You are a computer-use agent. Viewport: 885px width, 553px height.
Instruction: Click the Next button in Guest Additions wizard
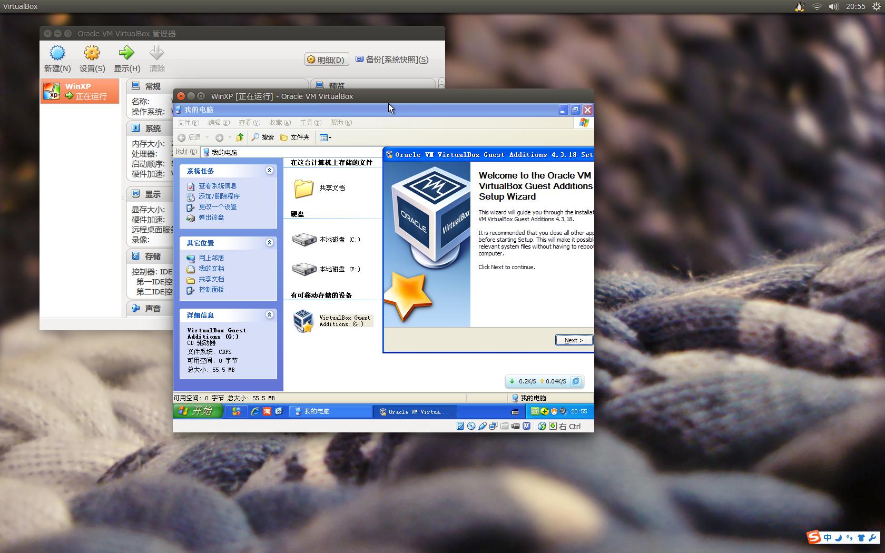[574, 340]
